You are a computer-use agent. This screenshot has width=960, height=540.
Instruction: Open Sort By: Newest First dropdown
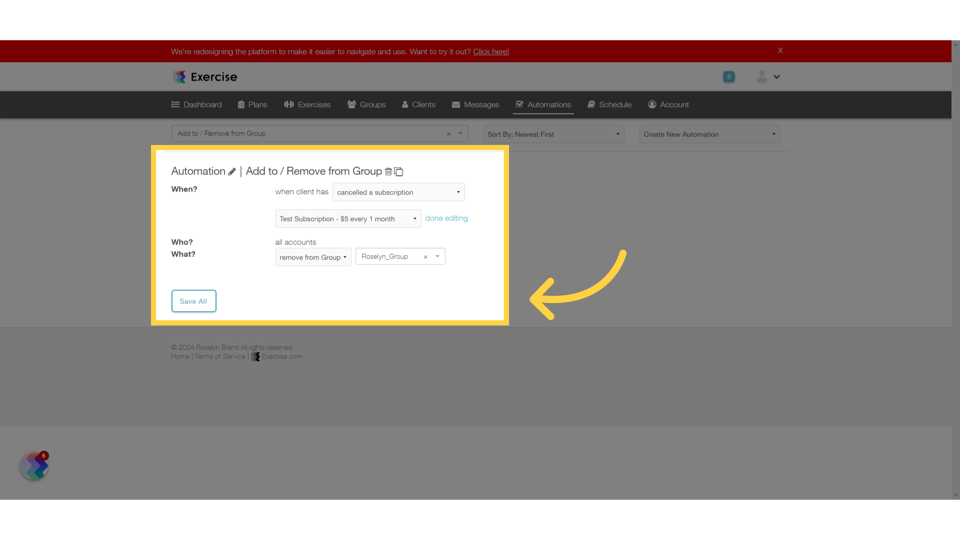coord(553,134)
